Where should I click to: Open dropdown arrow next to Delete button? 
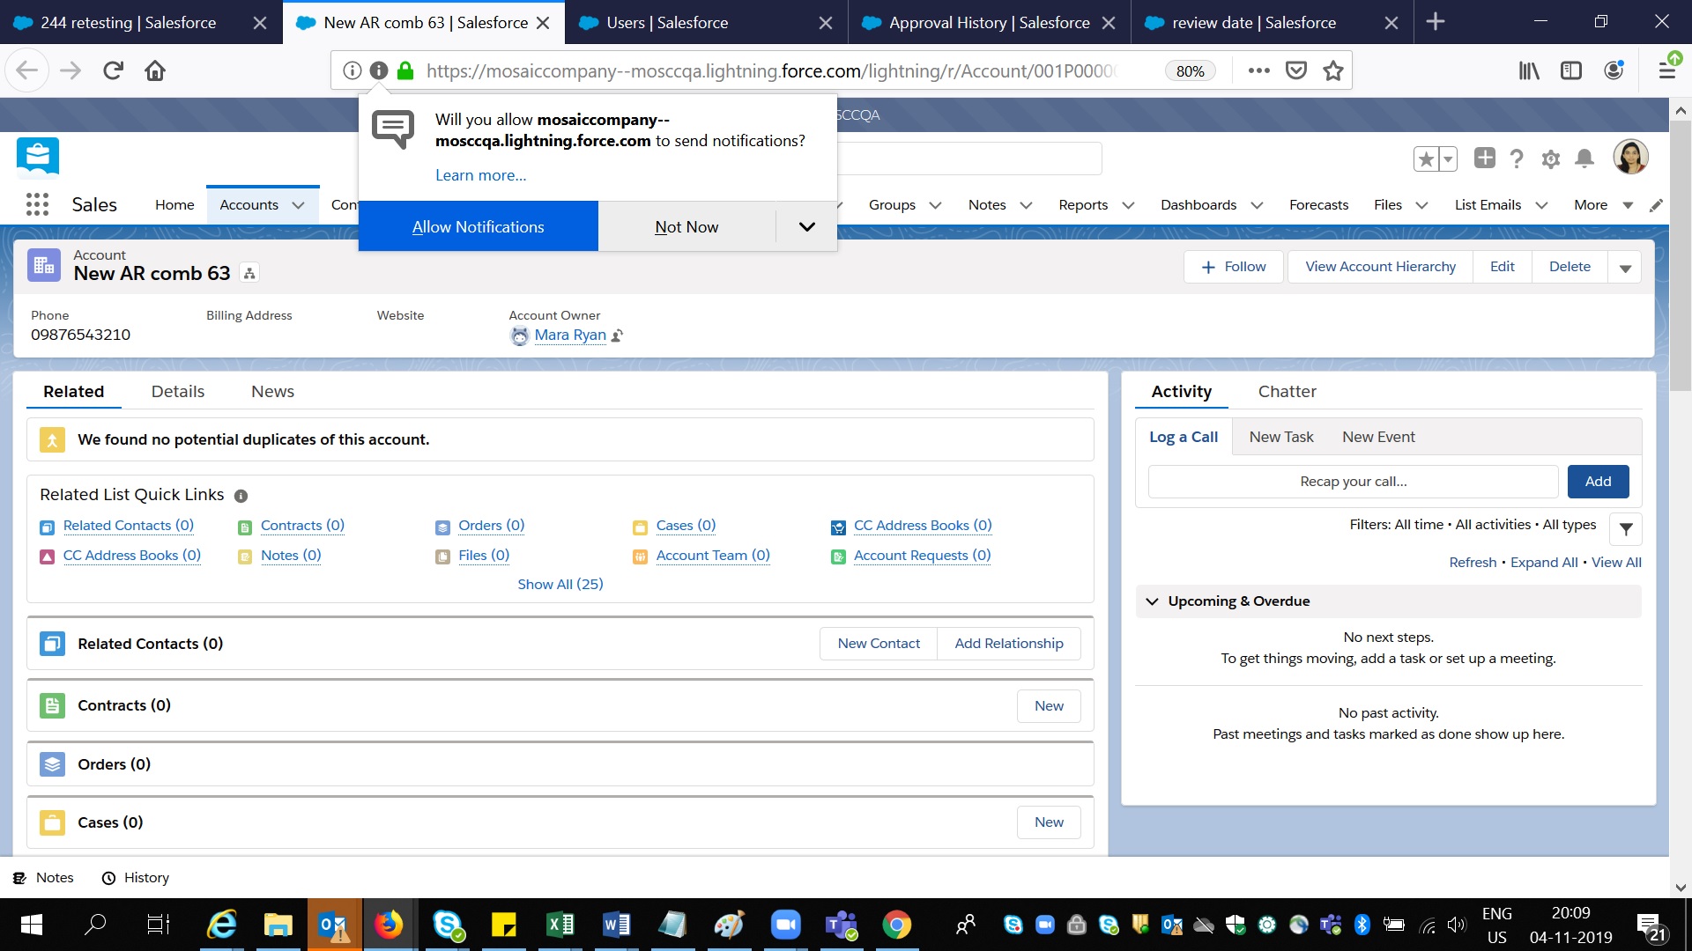1625,268
